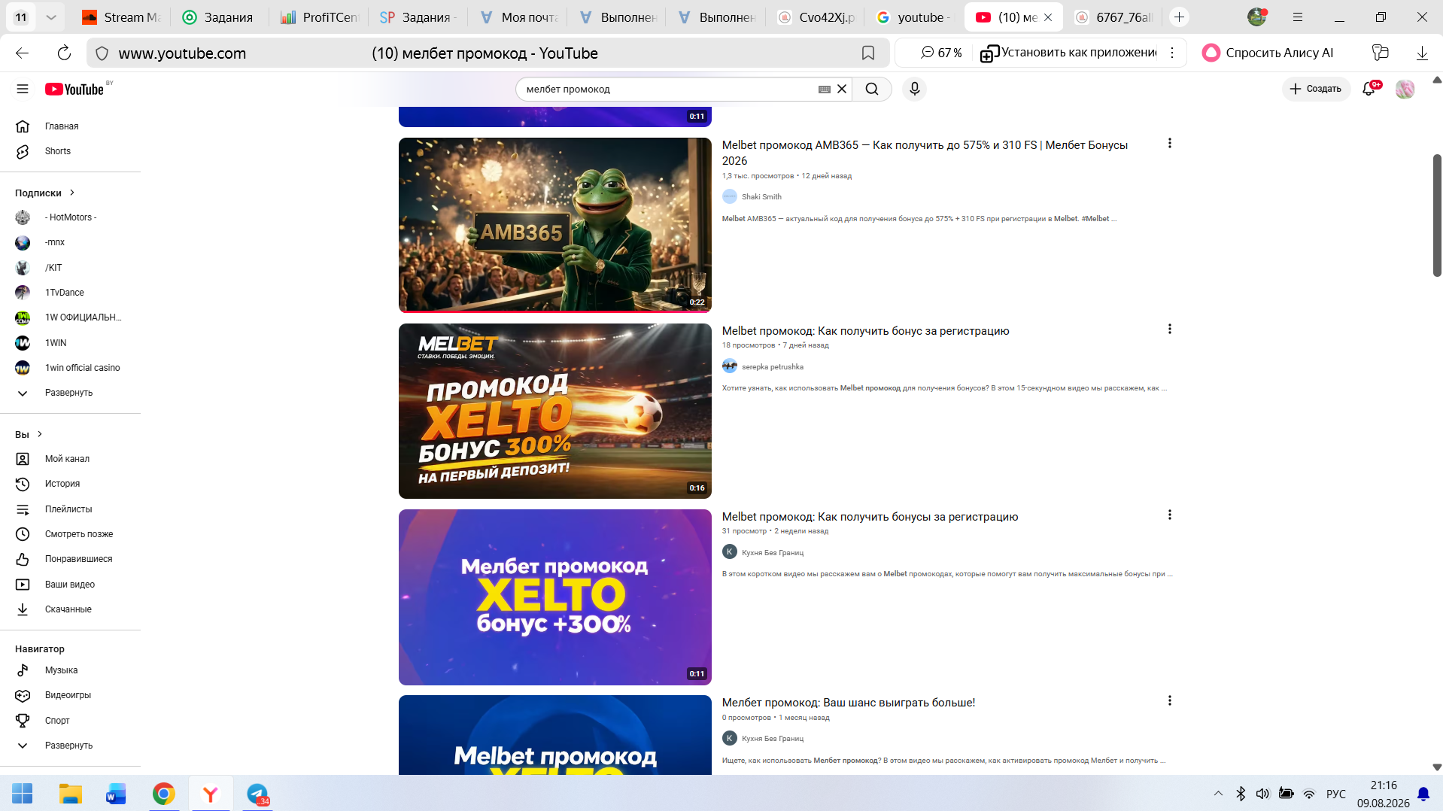Click Спросить Алису AI button
1443x811 pixels.
pos(1268,53)
